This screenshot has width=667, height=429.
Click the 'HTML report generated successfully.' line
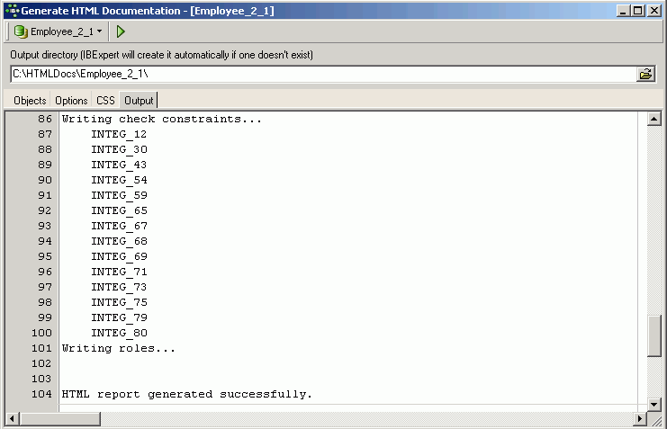186,394
